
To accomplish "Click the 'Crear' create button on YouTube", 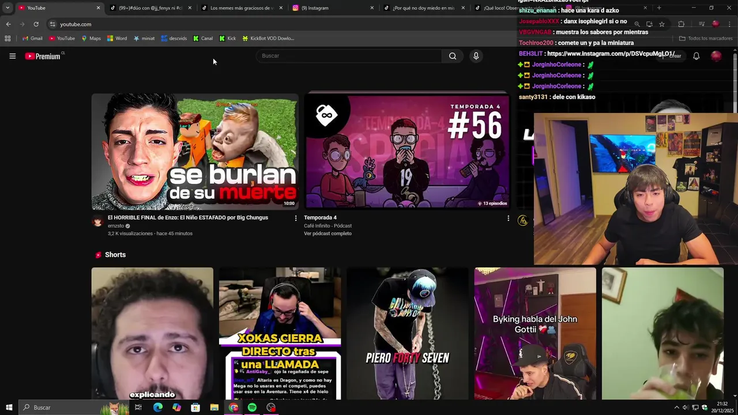I will (672, 56).
